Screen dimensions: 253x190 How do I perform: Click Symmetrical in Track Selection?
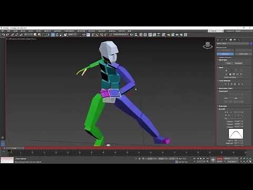coord(239,84)
